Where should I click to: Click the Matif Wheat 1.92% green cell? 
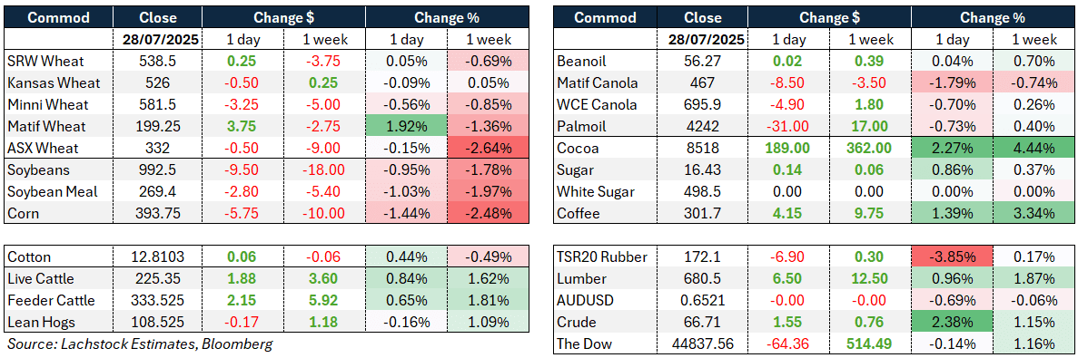(406, 125)
